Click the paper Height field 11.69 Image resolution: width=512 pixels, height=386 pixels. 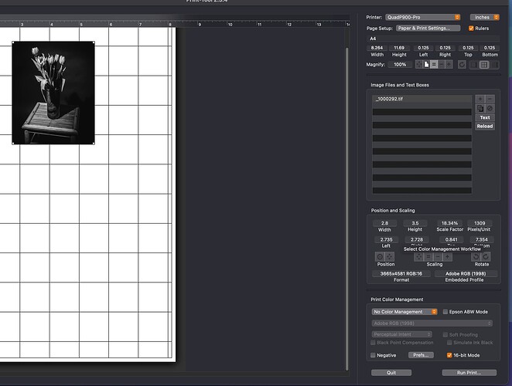(x=399, y=48)
